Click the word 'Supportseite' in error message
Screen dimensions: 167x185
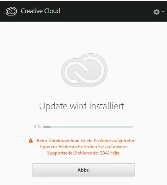click(60, 153)
